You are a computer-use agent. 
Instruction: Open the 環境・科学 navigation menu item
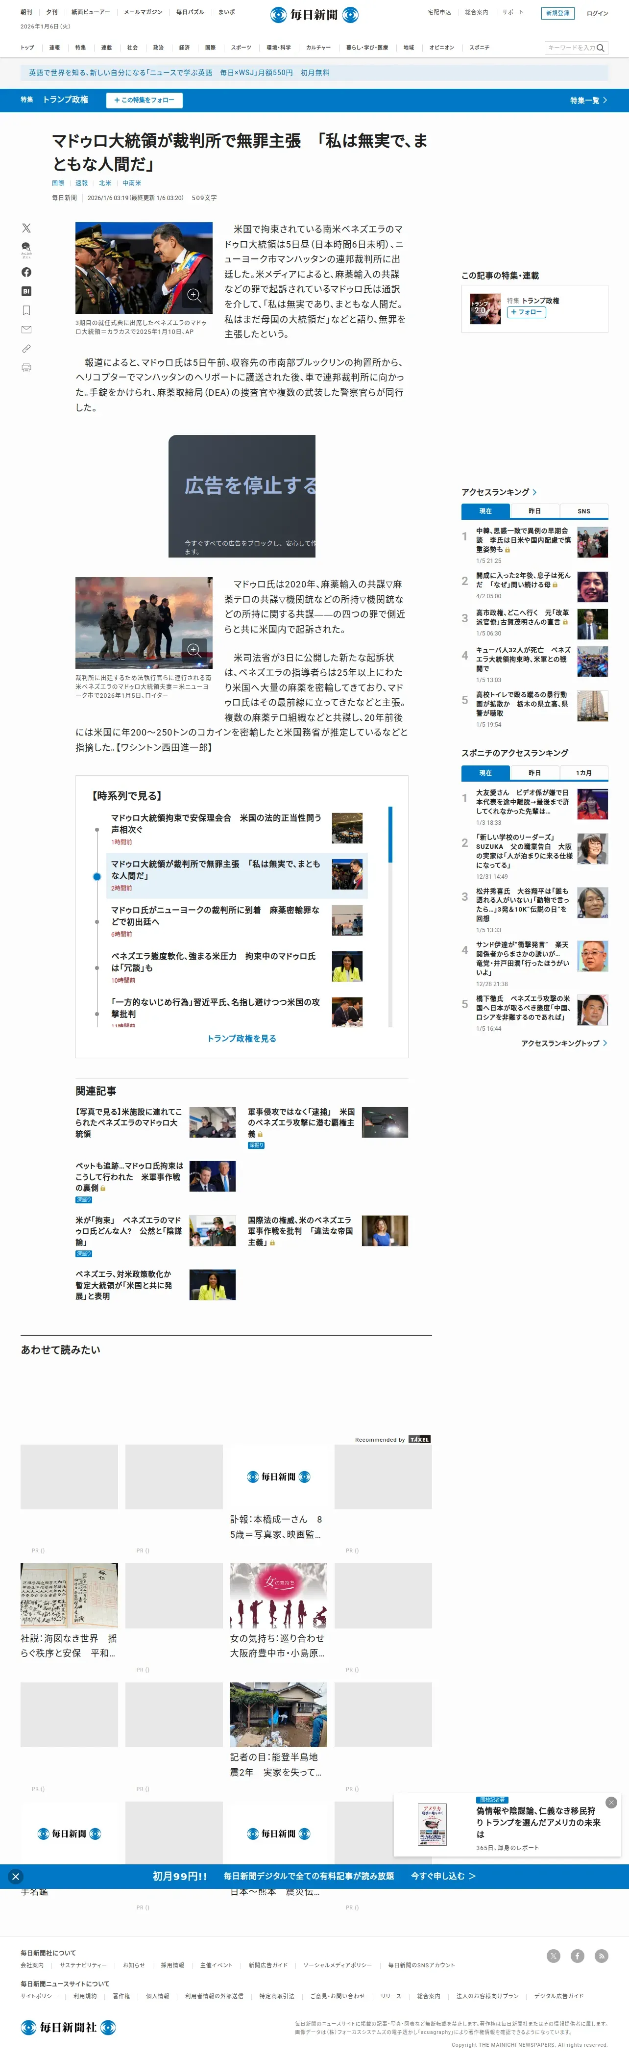click(x=279, y=48)
